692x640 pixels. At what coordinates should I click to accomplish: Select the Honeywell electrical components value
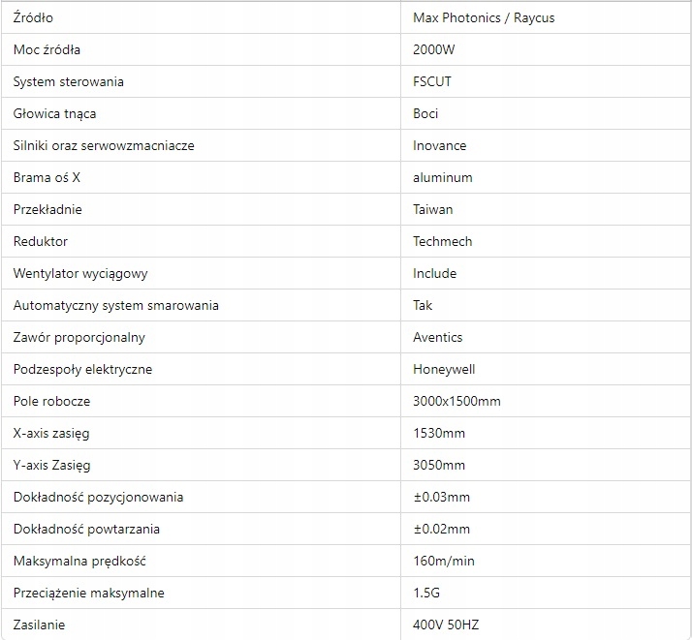click(444, 369)
